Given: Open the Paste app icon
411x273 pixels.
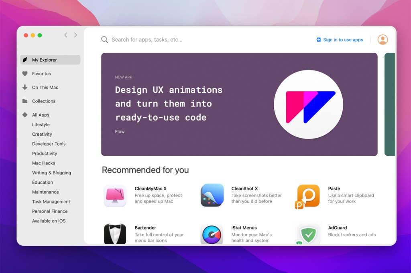Looking at the screenshot, I should click(307, 197).
